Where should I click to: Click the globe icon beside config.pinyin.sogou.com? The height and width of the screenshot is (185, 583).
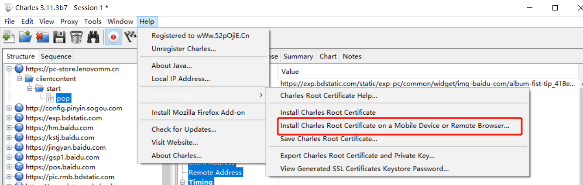click(x=19, y=108)
